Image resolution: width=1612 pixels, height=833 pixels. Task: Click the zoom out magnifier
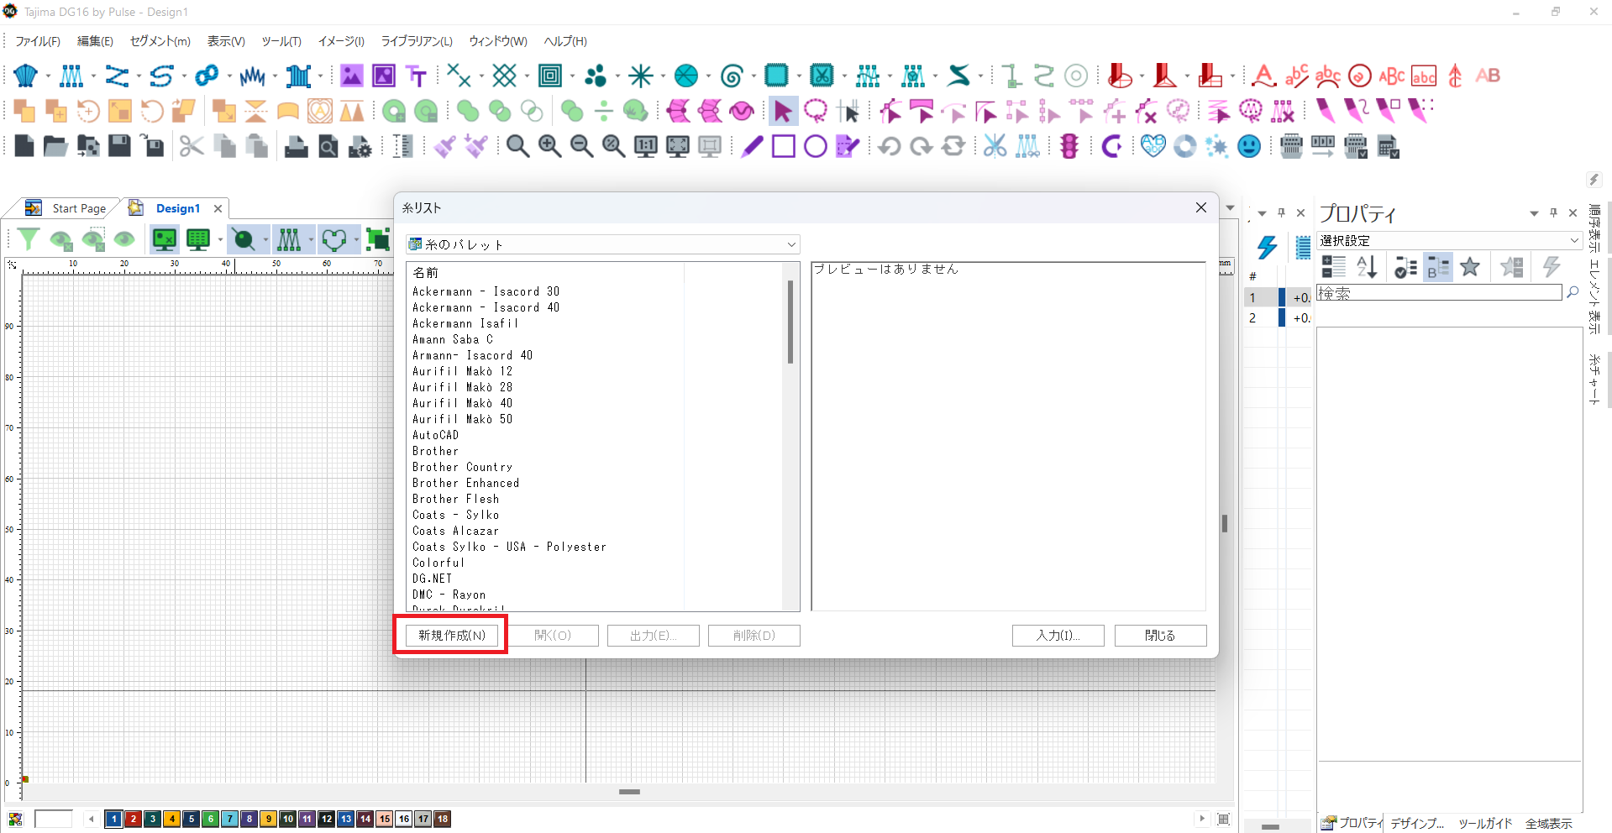click(x=581, y=146)
